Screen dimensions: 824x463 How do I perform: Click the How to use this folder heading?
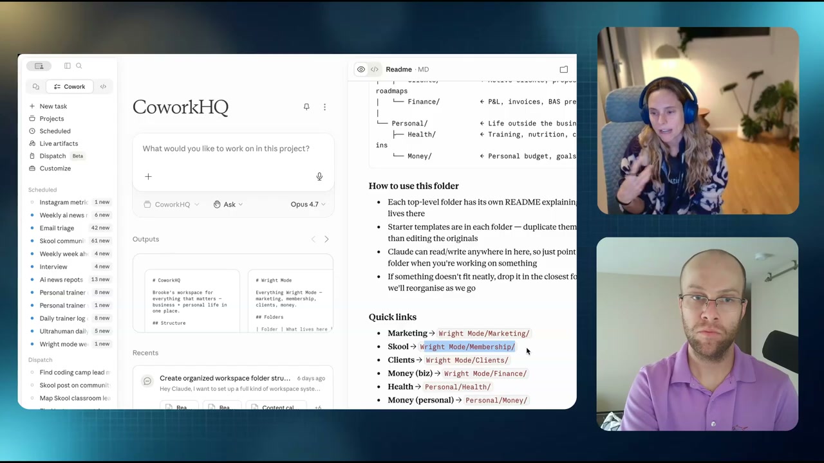click(x=414, y=186)
